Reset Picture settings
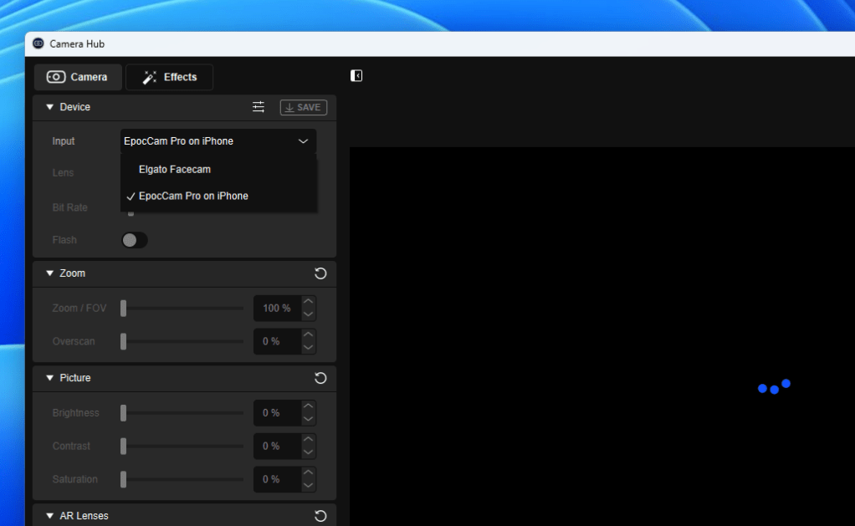Screen dimensions: 855x526 click(320, 378)
